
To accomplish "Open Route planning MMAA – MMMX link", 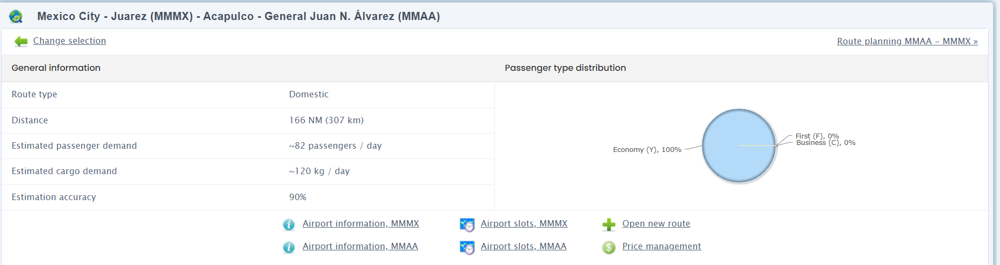I will point(908,41).
